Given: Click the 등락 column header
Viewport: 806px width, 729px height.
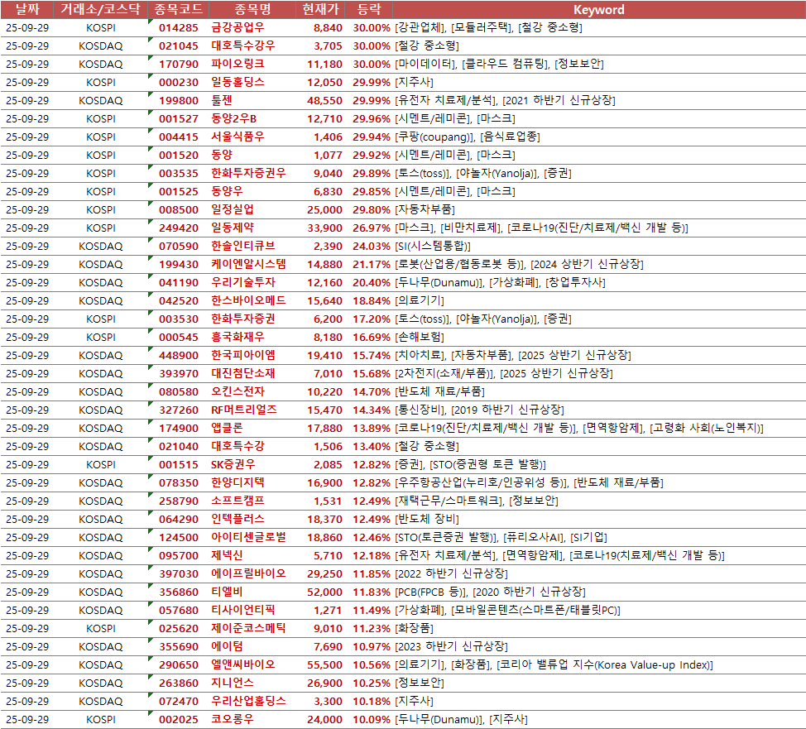Looking at the screenshot, I should [x=369, y=9].
